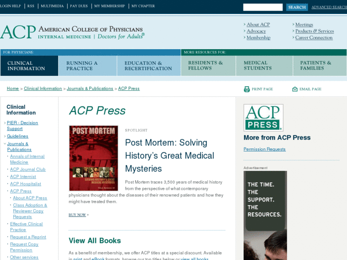Image resolution: width=347 pixels, height=260 pixels.
Task: Open Guidelines in the sidebar
Action: click(x=18, y=136)
